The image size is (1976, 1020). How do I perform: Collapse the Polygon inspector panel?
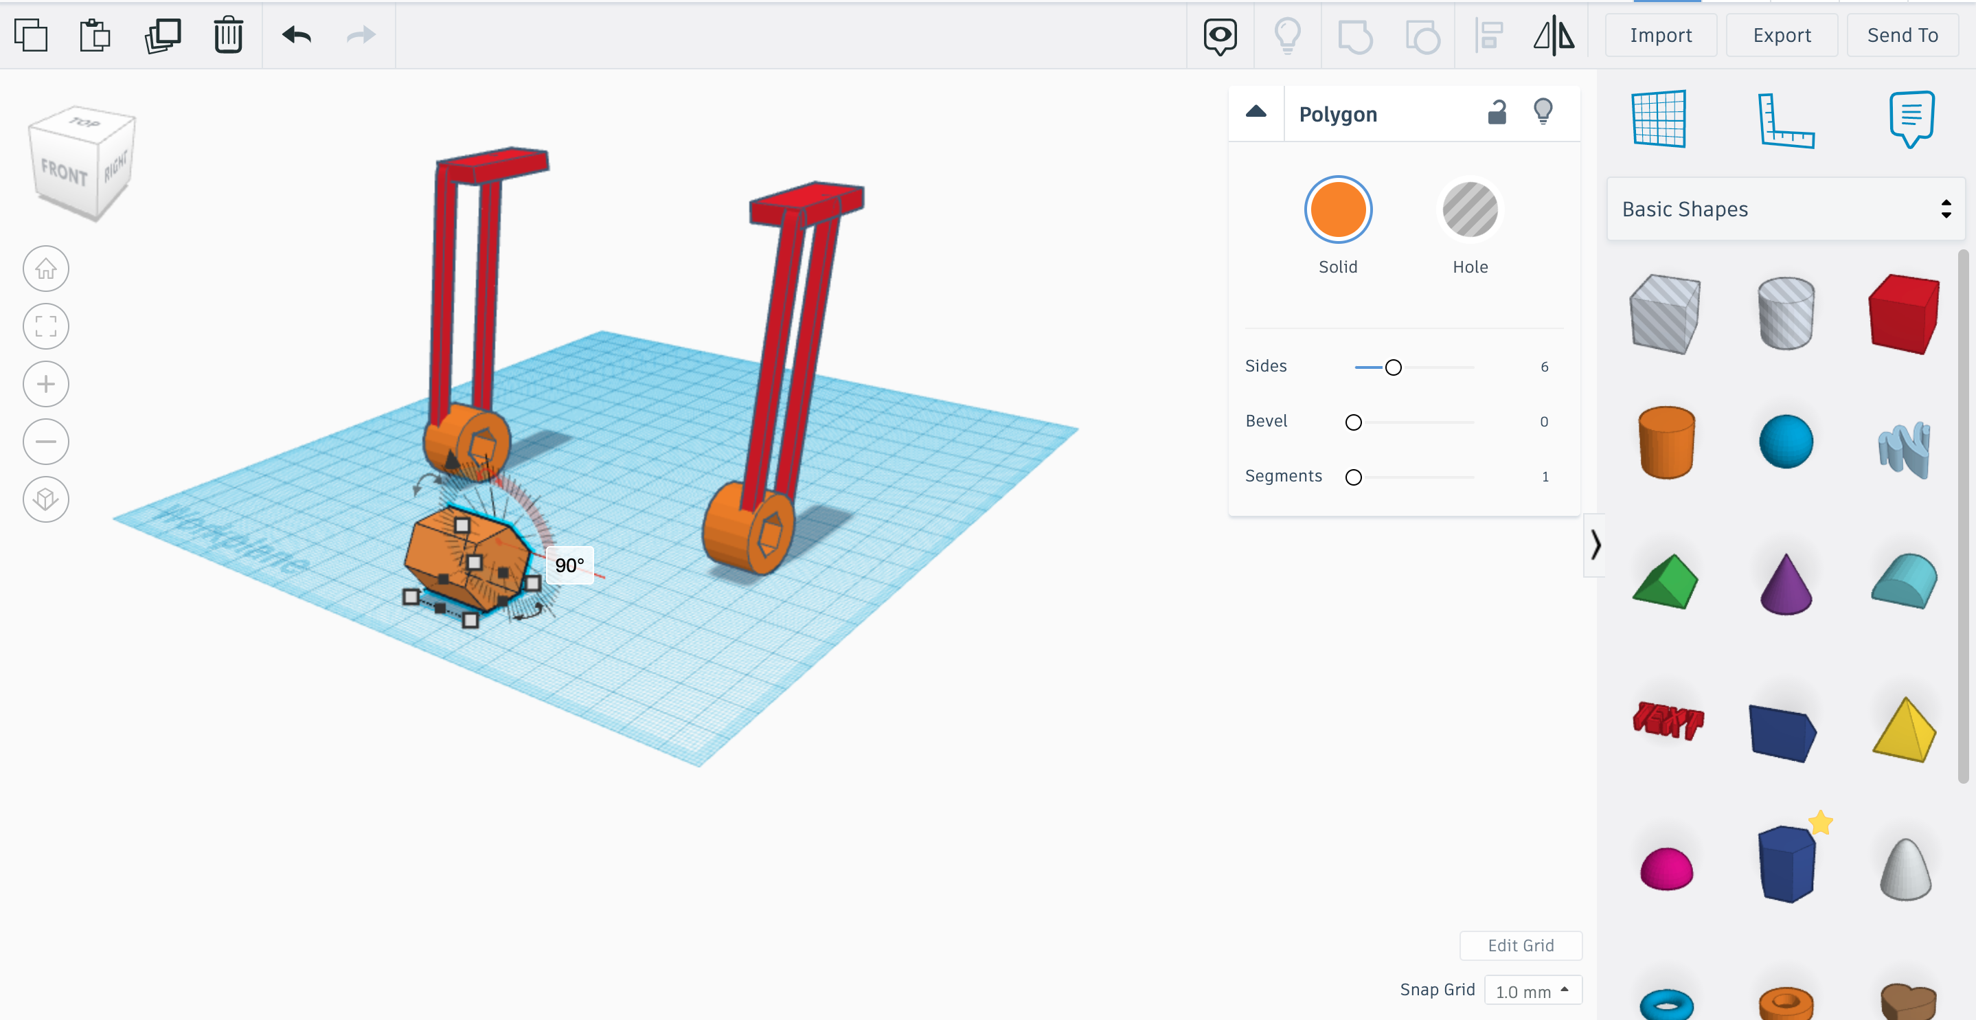coord(1256,113)
